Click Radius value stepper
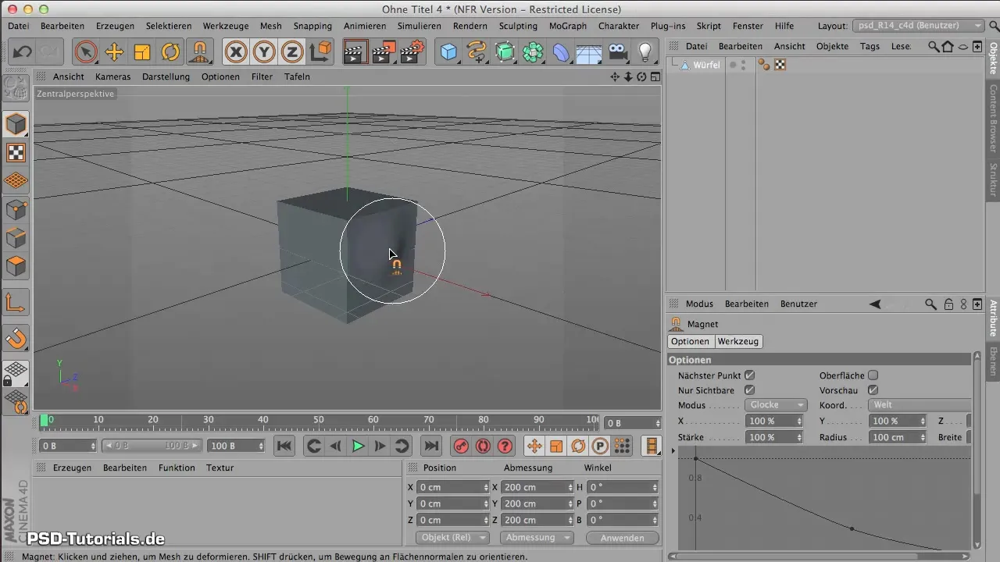 pyautogui.click(x=923, y=437)
